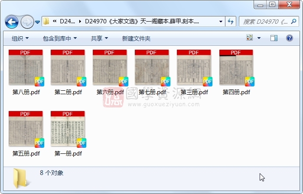Select the 第八册.pdf thumbnail
This screenshot has width=303, height=194.
pos(26,67)
